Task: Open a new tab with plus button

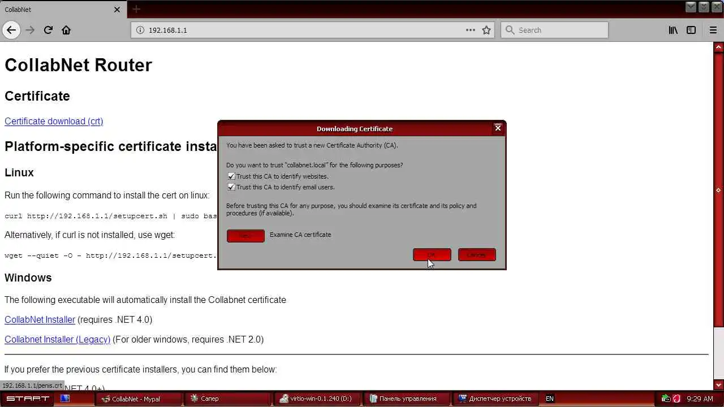Action: (x=136, y=9)
